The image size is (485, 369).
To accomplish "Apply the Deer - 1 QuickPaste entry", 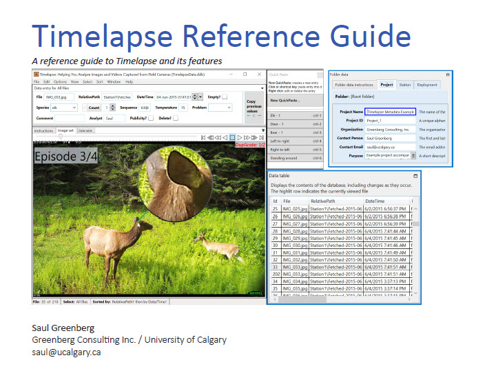I will tap(295, 124).
